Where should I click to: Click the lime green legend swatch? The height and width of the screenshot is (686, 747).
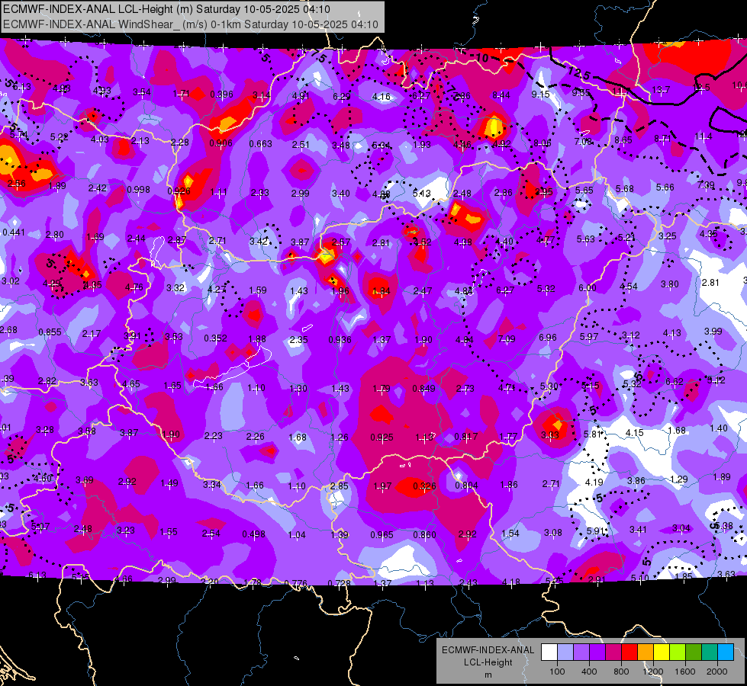[x=678, y=652]
